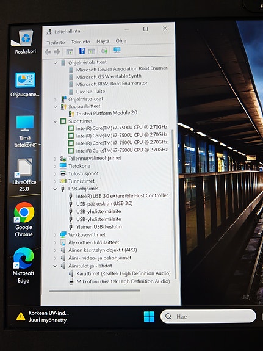The image size is (263, 351).
Task: Open the Toiminto menu
Action: coord(81,42)
